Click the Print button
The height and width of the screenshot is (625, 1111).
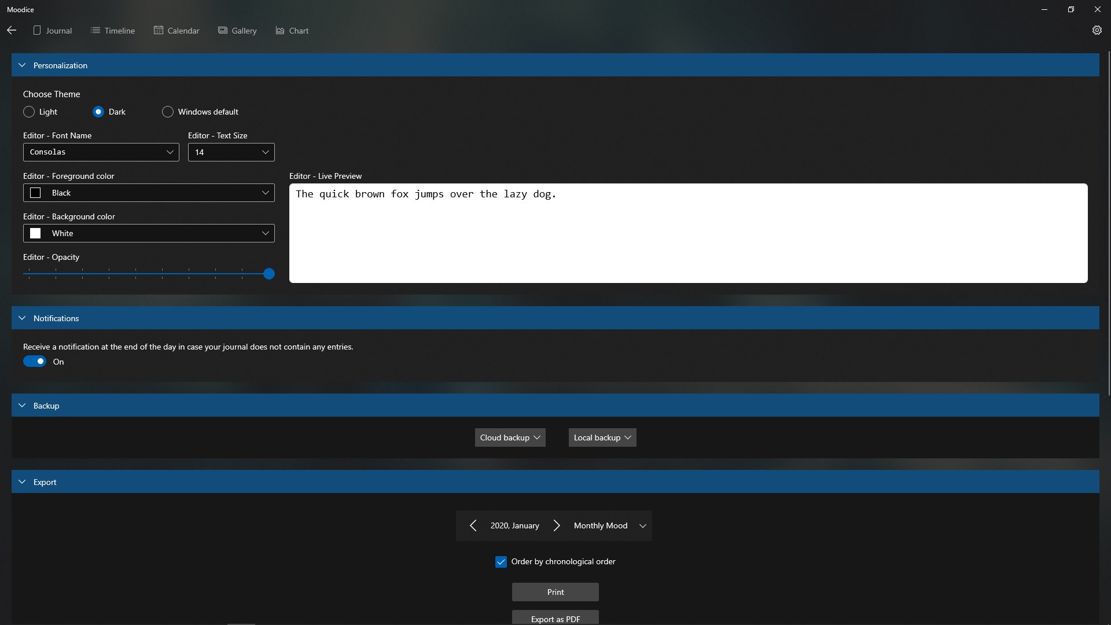coord(555,592)
